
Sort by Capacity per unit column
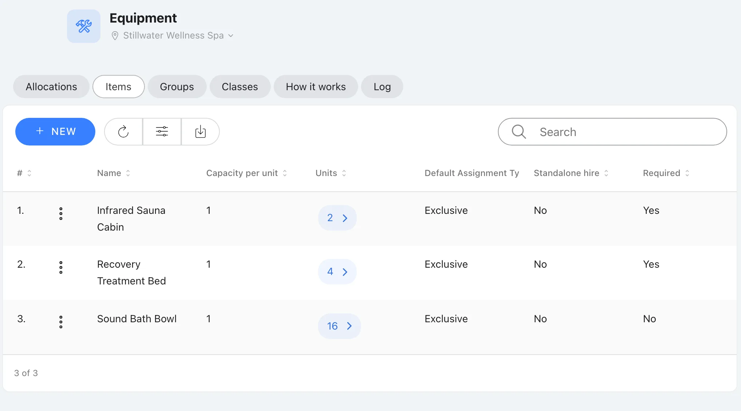click(247, 173)
